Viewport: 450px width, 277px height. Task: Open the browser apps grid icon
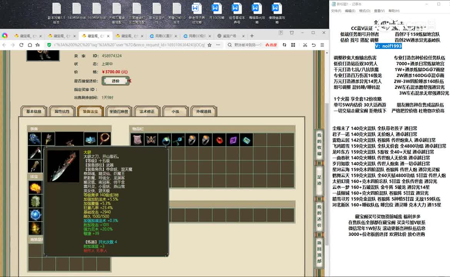[x=293, y=45]
